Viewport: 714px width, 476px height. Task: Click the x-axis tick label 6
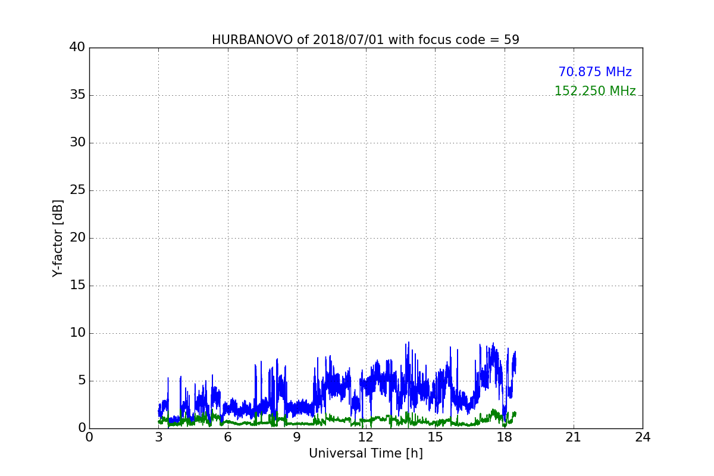click(227, 437)
